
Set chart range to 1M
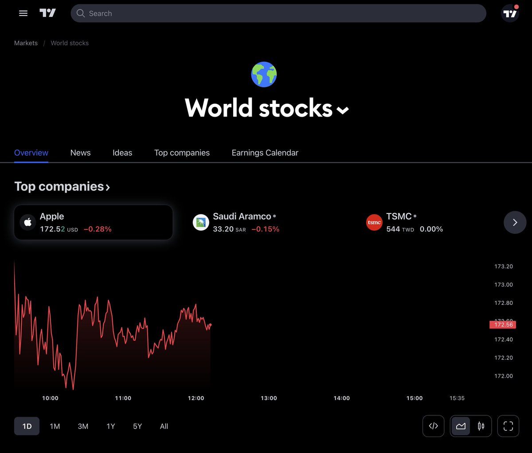pos(55,426)
